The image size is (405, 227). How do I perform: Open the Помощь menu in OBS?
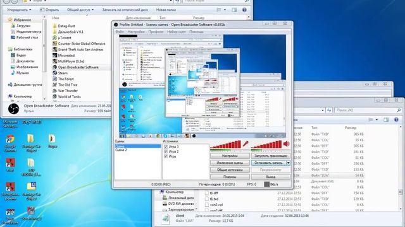(196, 32)
